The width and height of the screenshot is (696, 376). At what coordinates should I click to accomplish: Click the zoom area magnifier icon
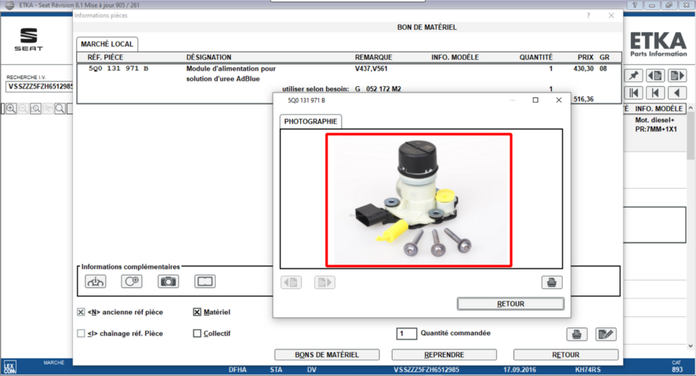pos(35,109)
